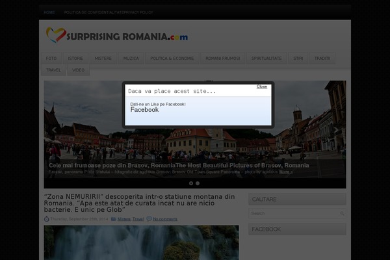Viewport: 390px width, 260px height.
Task: Open the Travel category link under article
Action: pyautogui.click(x=138, y=219)
